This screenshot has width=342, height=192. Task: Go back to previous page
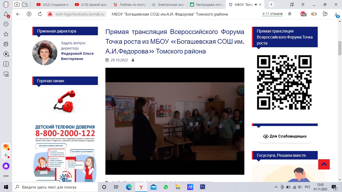(18, 14)
